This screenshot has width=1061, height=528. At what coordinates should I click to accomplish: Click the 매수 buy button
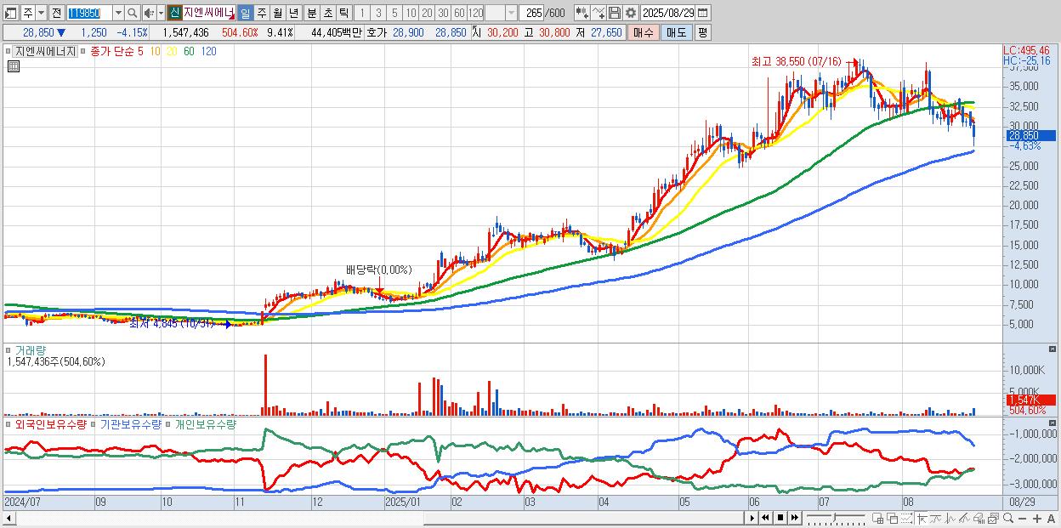644,32
